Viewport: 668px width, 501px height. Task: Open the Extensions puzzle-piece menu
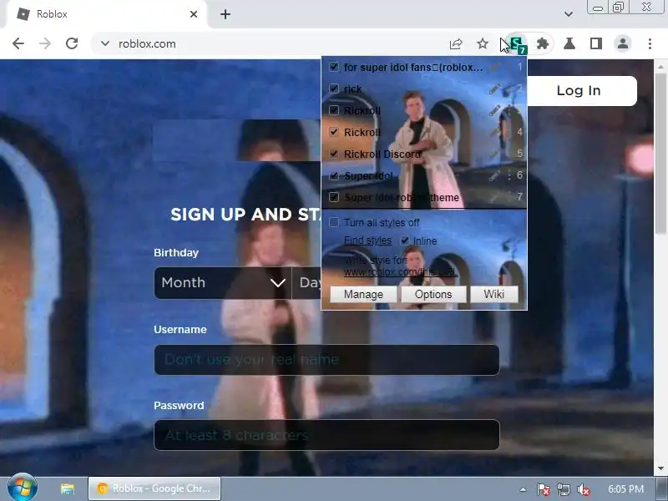tap(542, 43)
